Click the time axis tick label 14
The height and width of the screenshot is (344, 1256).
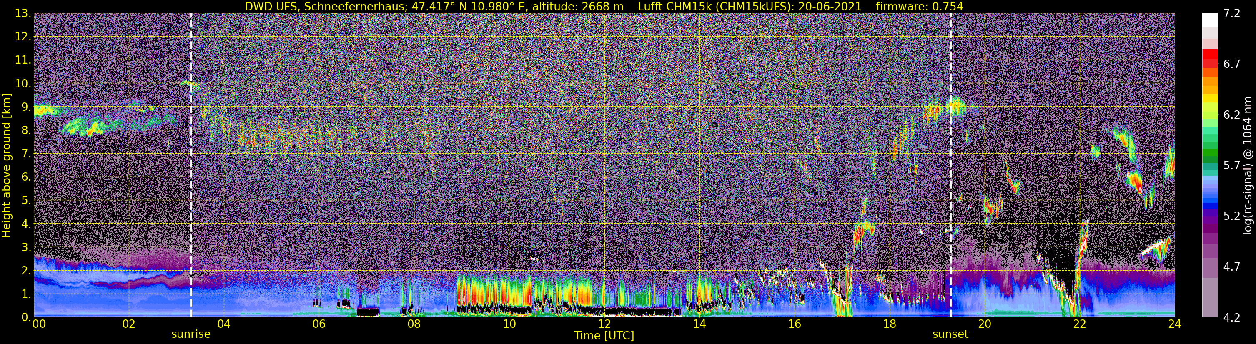(x=699, y=324)
